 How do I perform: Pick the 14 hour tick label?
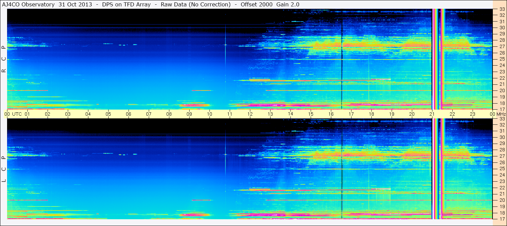[x=290, y=114]
